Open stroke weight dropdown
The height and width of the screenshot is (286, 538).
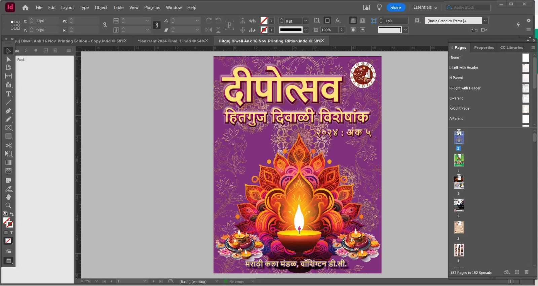(306, 21)
